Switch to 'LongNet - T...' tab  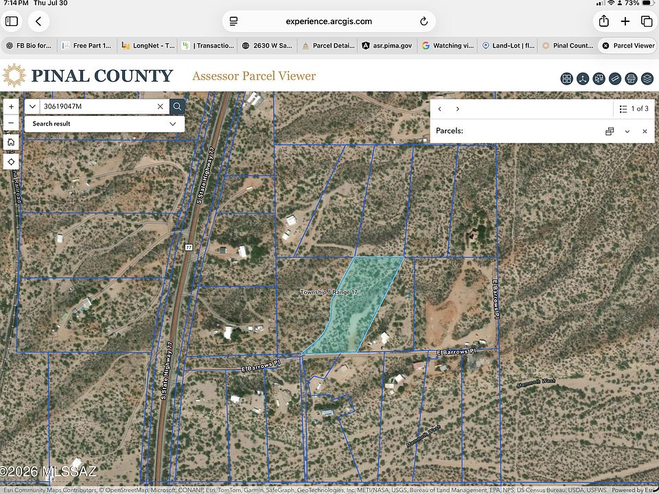pos(147,45)
